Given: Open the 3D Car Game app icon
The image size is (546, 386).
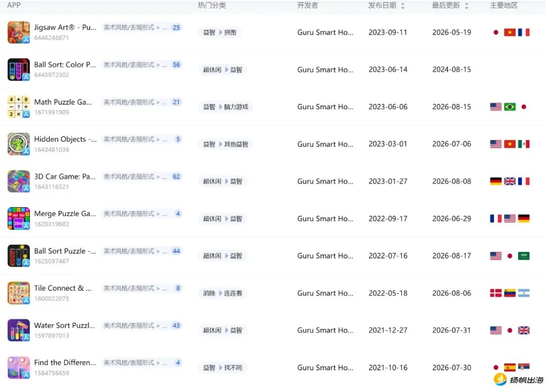Looking at the screenshot, I should pos(19,181).
